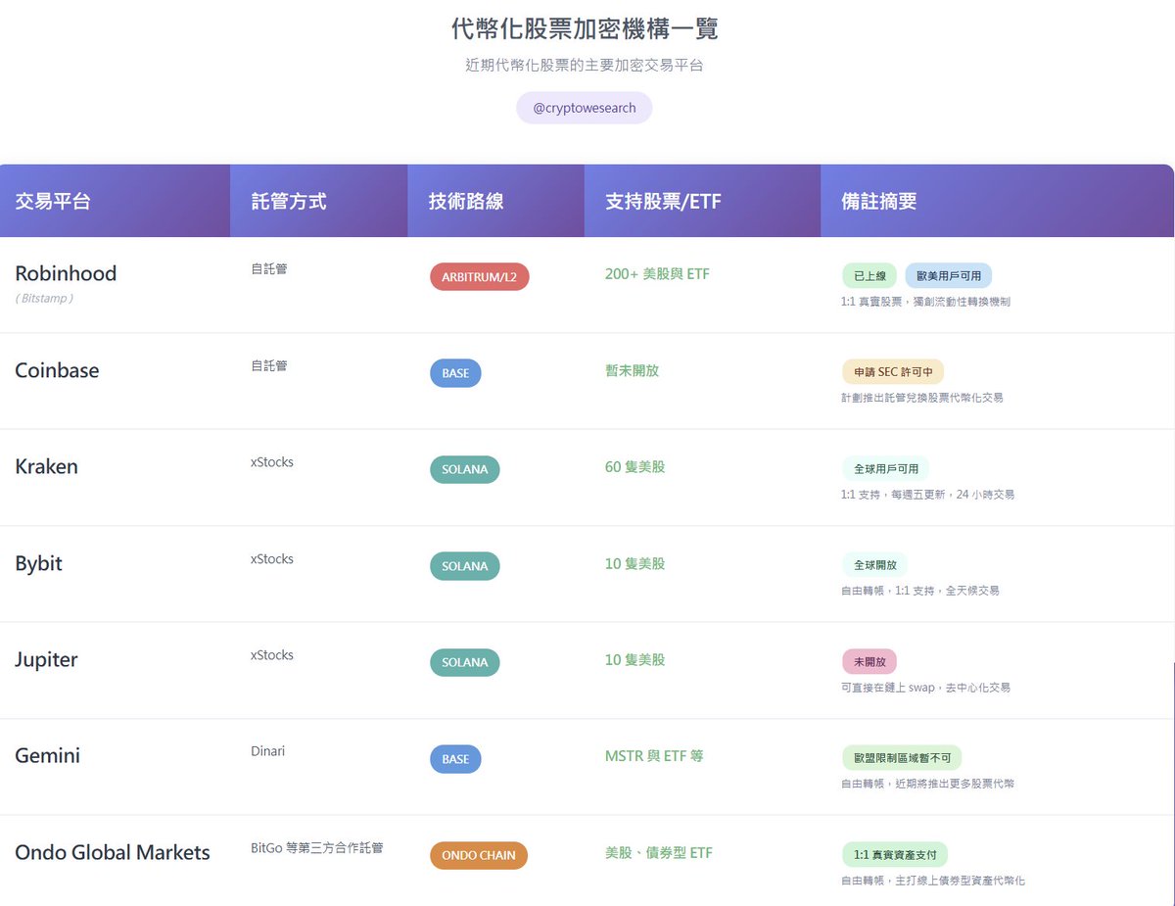Select the Coinbase platform name
This screenshot has width=1175, height=906.
pyautogui.click(x=57, y=370)
